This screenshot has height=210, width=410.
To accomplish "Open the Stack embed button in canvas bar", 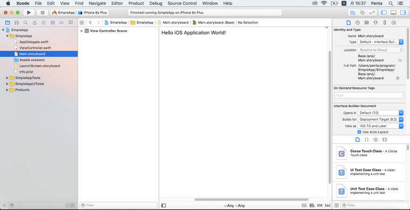I will pos(304,206).
